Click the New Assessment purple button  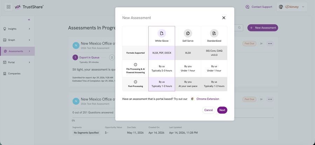pos(262,28)
